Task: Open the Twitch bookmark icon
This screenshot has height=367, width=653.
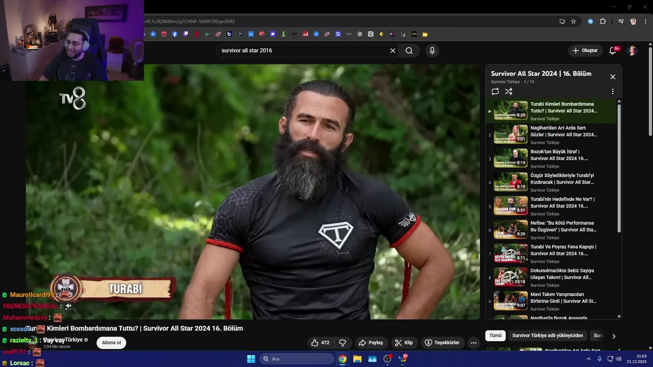Action: 186,34
